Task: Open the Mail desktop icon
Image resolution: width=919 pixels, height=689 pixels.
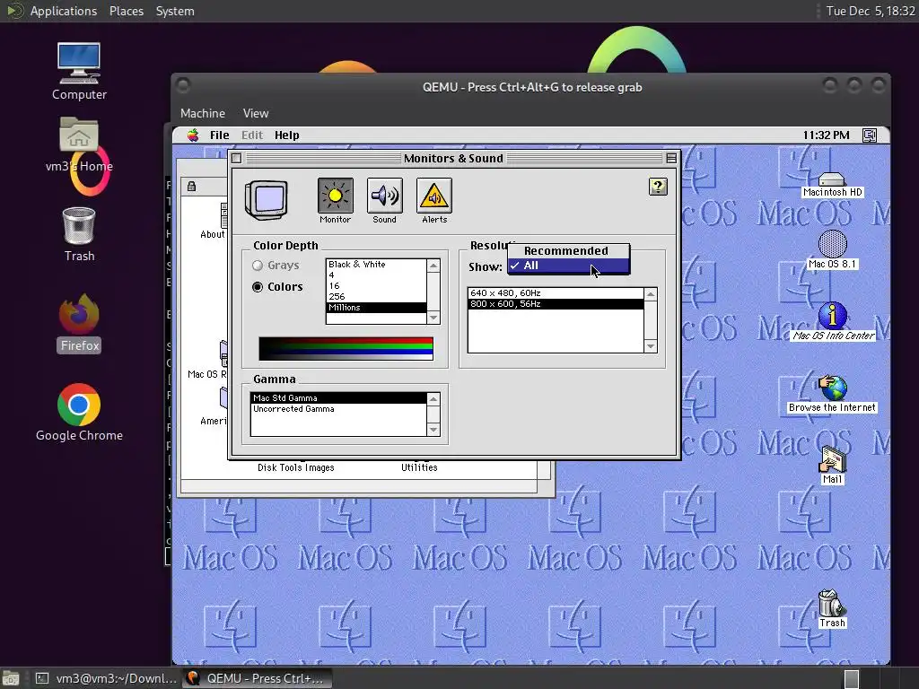Action: click(832, 466)
